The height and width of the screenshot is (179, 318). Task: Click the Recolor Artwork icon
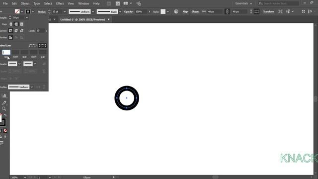(176, 11)
